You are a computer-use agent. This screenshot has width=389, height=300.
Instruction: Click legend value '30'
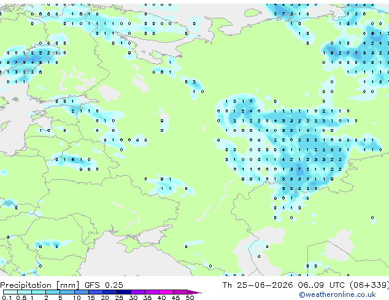click(x=133, y=298)
